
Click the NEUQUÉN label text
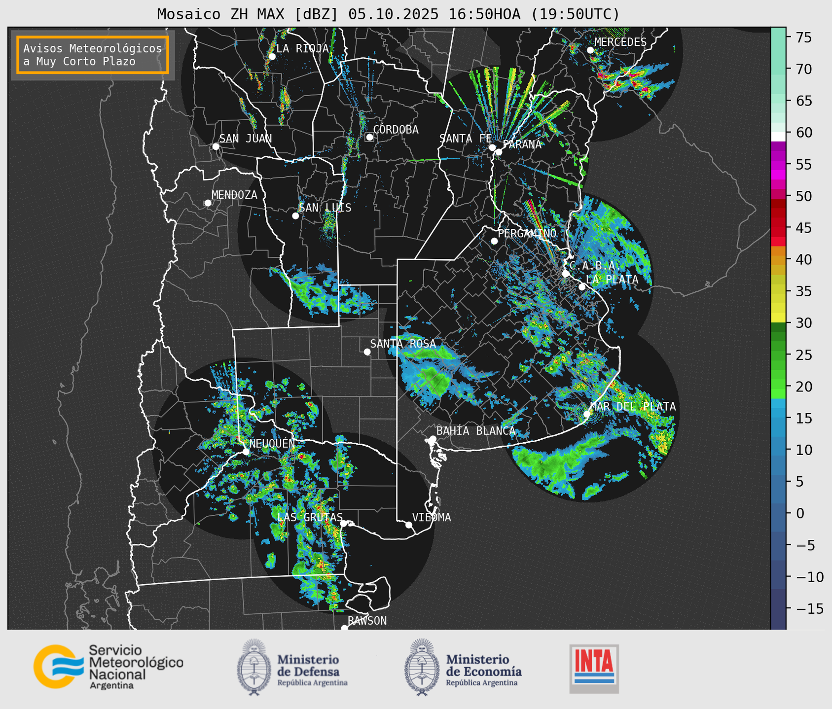tap(272, 444)
